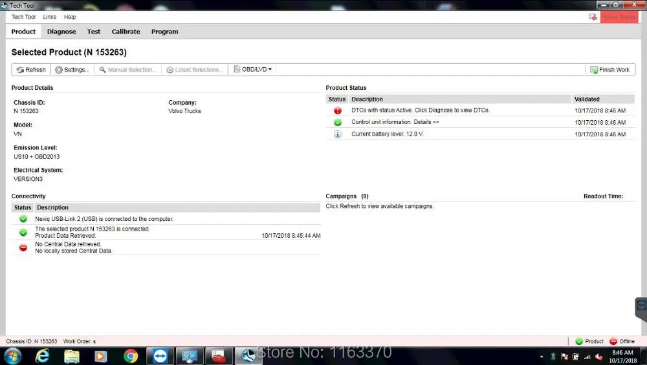The height and width of the screenshot is (365, 647).
Task: Click green check icon for control unit information
Action: pos(338,122)
